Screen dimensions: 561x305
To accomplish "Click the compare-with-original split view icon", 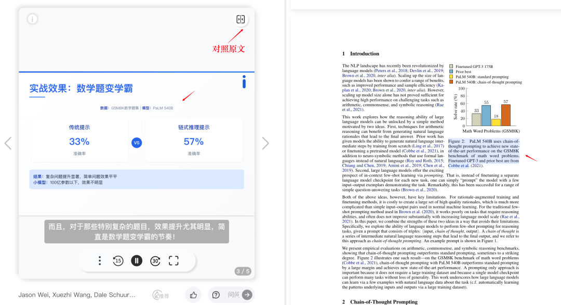I will pos(241,19).
